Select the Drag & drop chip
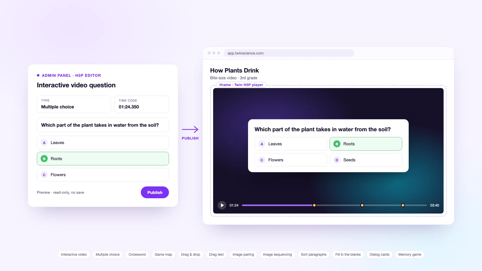 coord(191,254)
